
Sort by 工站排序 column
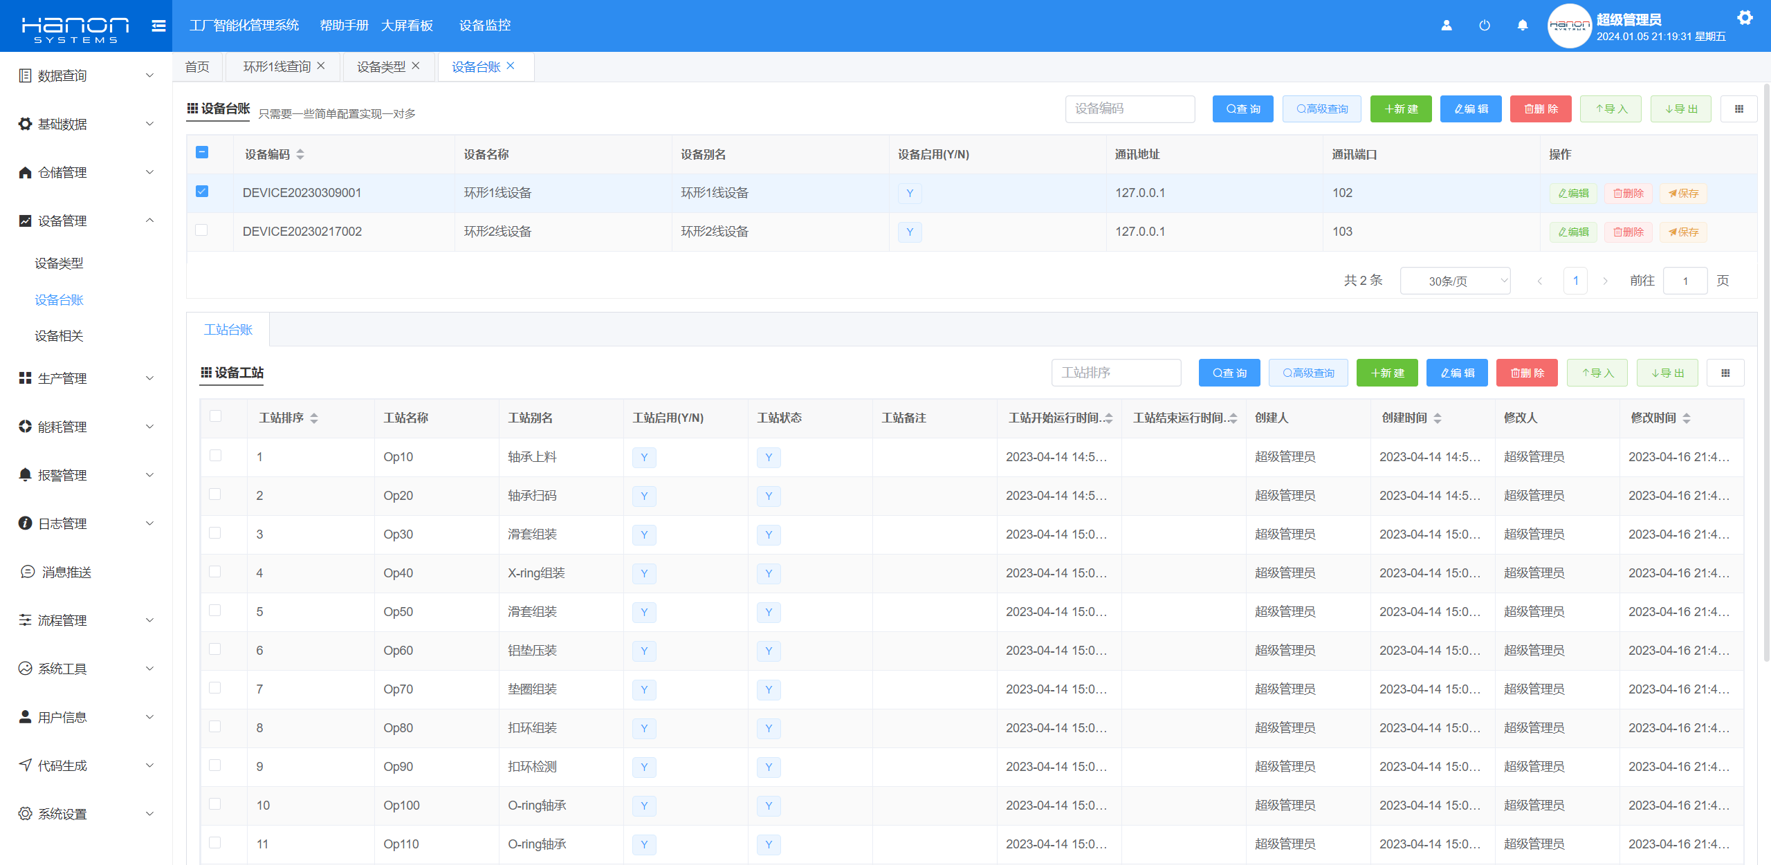(x=314, y=418)
